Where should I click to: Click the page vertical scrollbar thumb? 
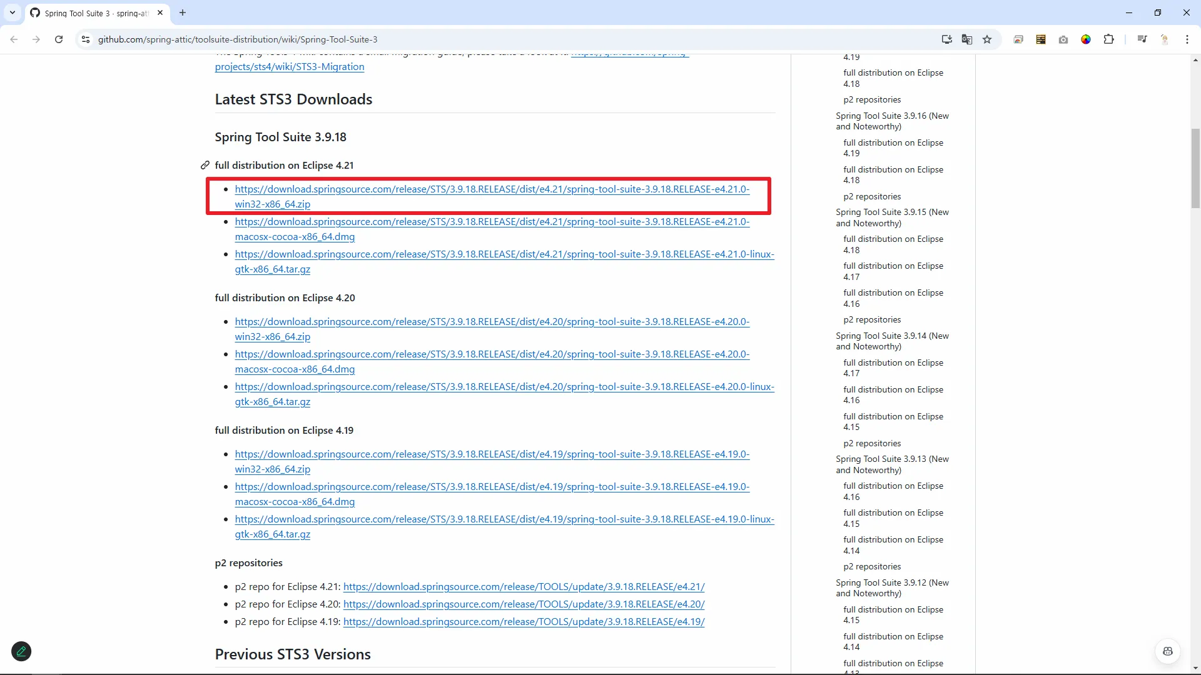coord(1195,167)
